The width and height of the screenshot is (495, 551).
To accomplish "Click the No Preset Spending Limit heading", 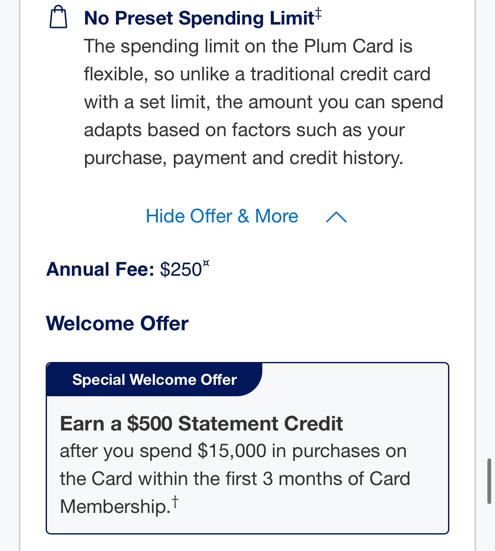I will tap(199, 19).
